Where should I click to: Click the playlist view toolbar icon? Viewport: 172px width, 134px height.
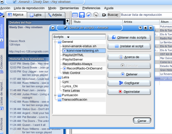coord(75,15)
